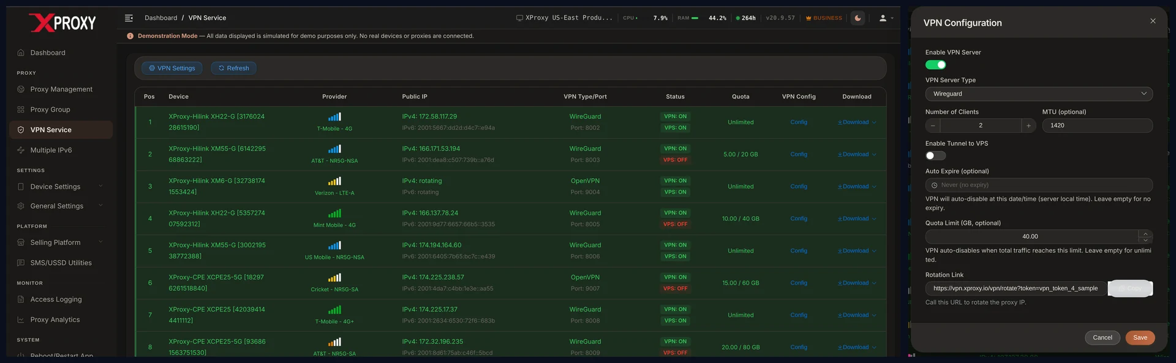
Task: Click T-Mobile - 4G signal bars in row 1
Action: tap(334, 117)
